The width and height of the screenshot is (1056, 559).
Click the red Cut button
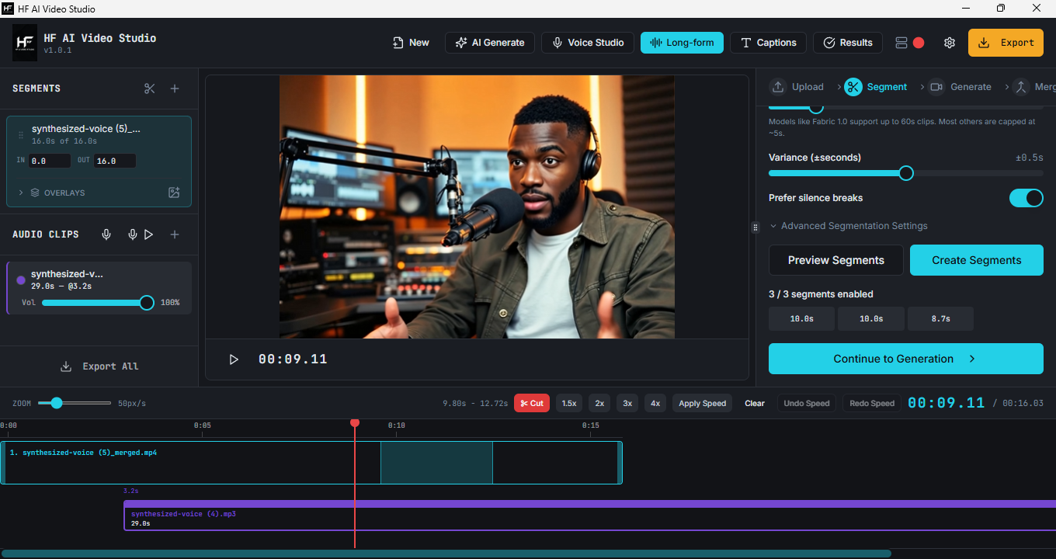(x=532, y=404)
